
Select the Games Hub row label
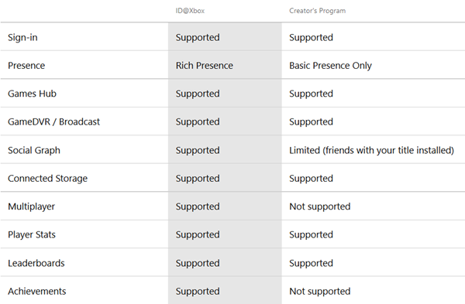pos(32,94)
